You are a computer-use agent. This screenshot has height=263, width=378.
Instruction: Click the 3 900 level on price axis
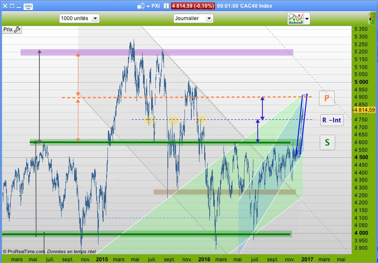[361, 248]
